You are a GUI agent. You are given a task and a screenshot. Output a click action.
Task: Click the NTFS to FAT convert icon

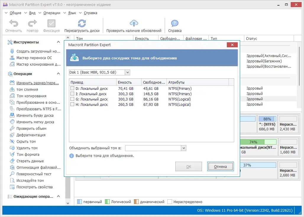12,109
